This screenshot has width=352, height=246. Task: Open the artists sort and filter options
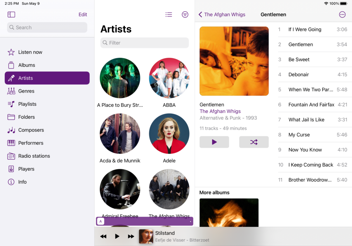(x=185, y=14)
